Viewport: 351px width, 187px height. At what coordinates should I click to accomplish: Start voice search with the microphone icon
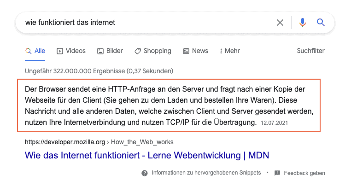point(303,23)
